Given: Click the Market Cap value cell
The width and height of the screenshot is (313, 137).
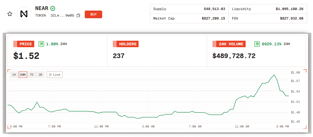Looking at the screenshot, I should (213, 18).
